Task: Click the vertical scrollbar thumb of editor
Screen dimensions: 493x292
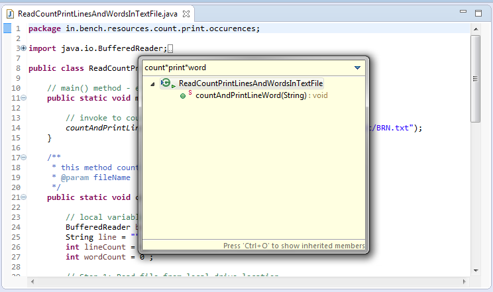Action: (x=475, y=78)
